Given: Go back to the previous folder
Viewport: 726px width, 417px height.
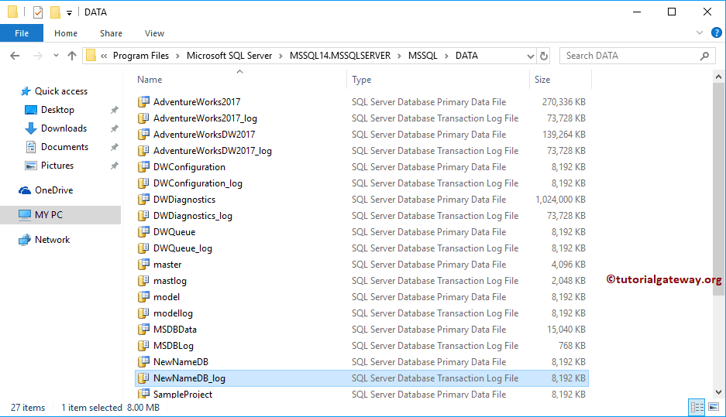Looking at the screenshot, I should tap(15, 56).
